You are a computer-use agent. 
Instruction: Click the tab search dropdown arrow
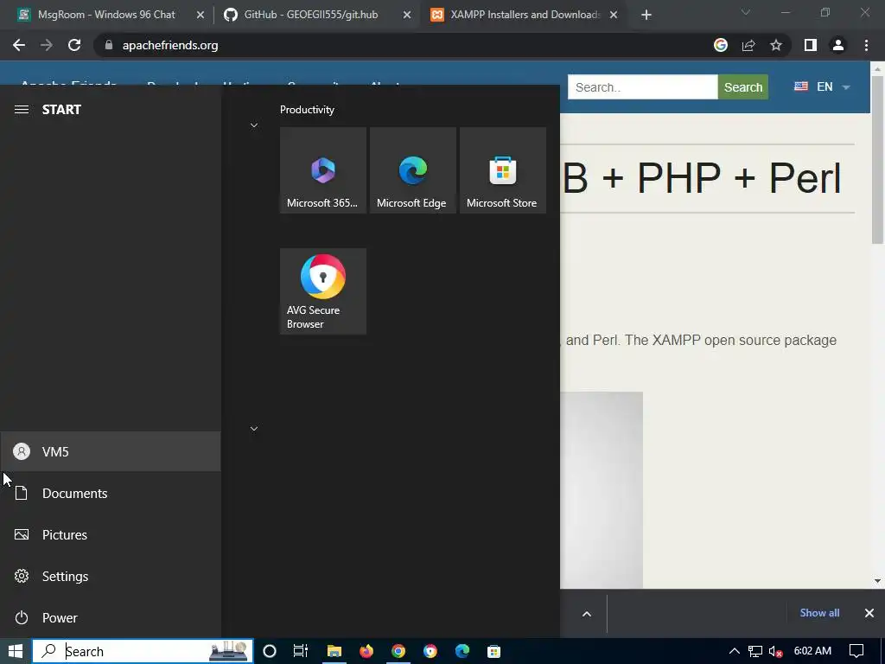click(x=746, y=12)
